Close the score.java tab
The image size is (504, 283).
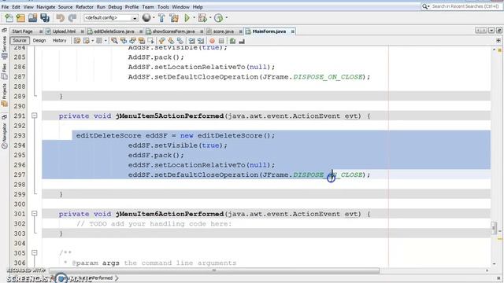tap(240, 31)
